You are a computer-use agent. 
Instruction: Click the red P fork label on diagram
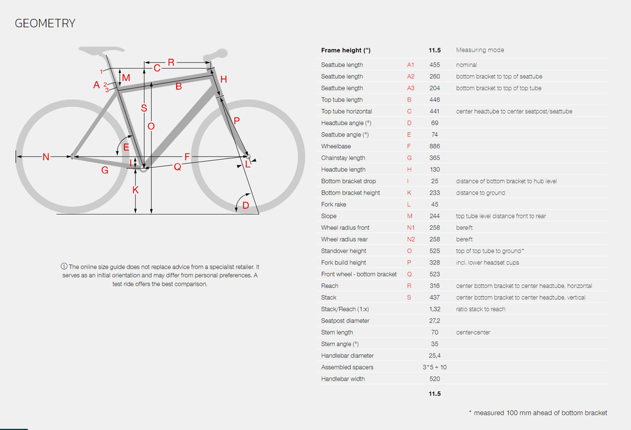point(237,121)
